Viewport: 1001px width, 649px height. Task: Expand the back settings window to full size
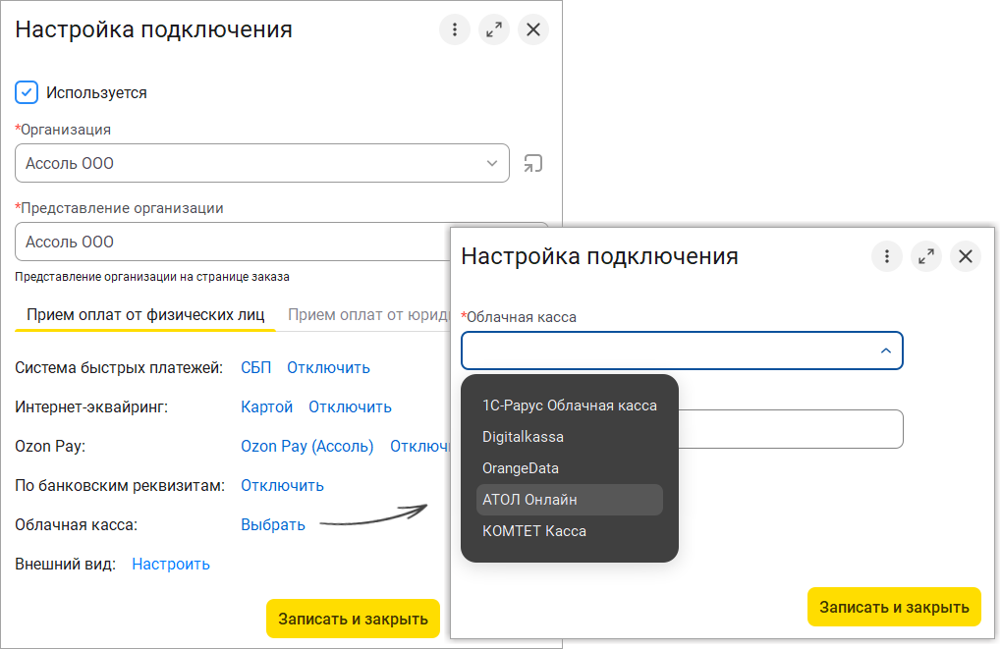point(494,29)
